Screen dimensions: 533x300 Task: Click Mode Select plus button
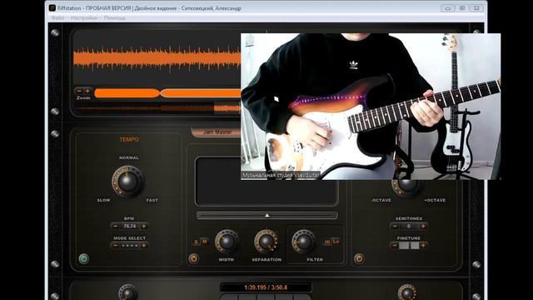[144, 245]
